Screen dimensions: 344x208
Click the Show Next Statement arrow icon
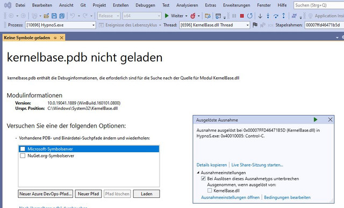coord(260,16)
